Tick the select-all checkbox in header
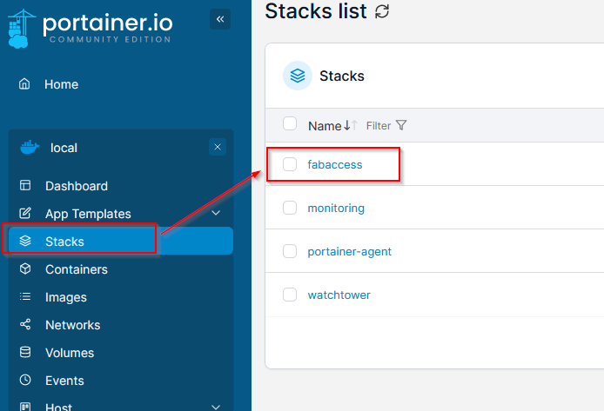 pyautogui.click(x=290, y=123)
